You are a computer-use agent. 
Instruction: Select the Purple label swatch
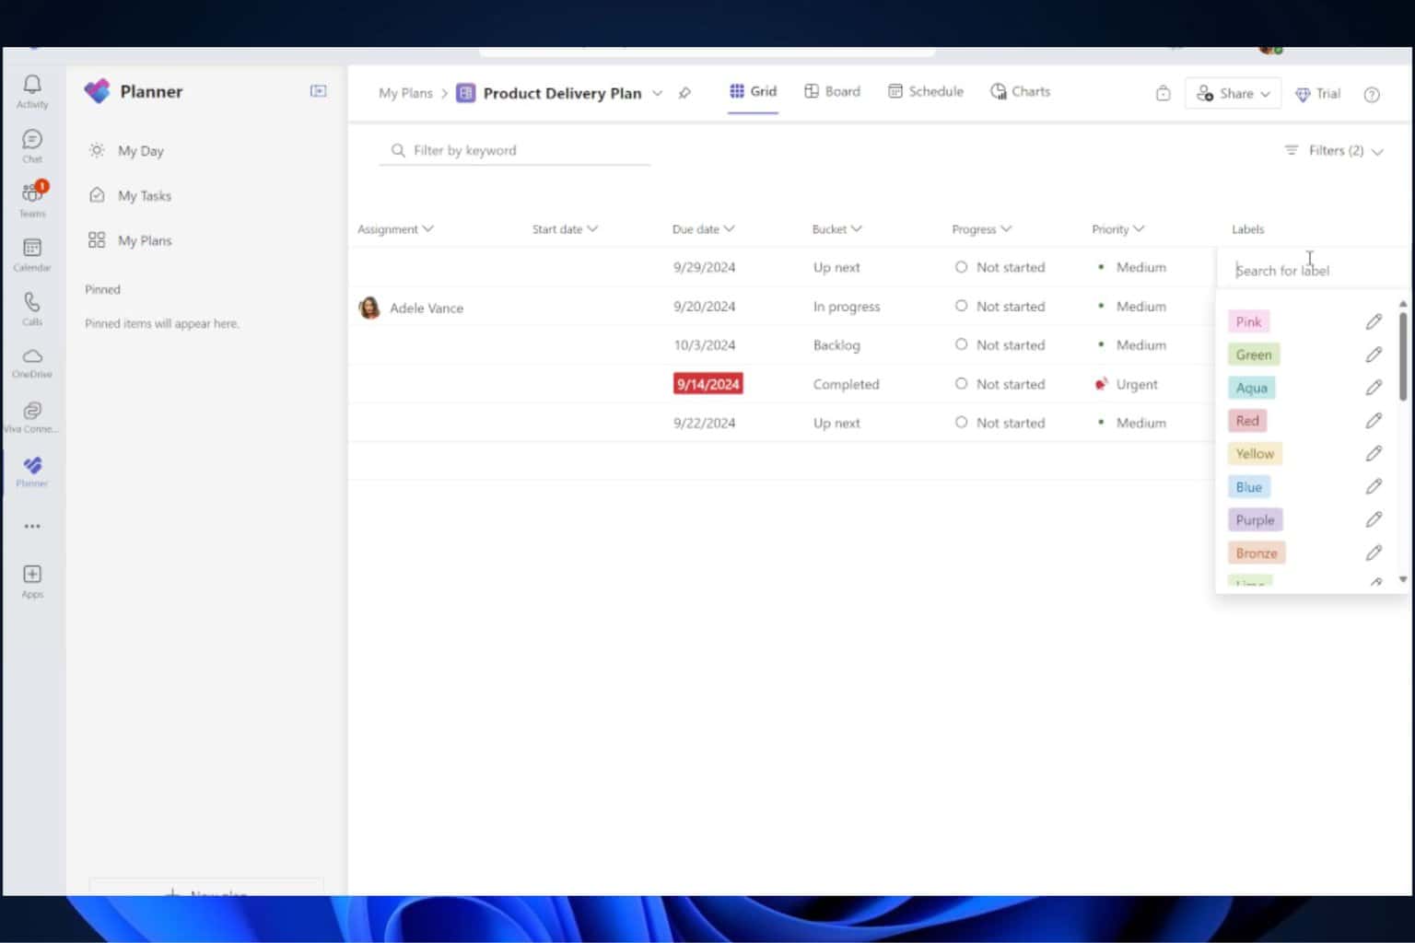[1255, 520]
